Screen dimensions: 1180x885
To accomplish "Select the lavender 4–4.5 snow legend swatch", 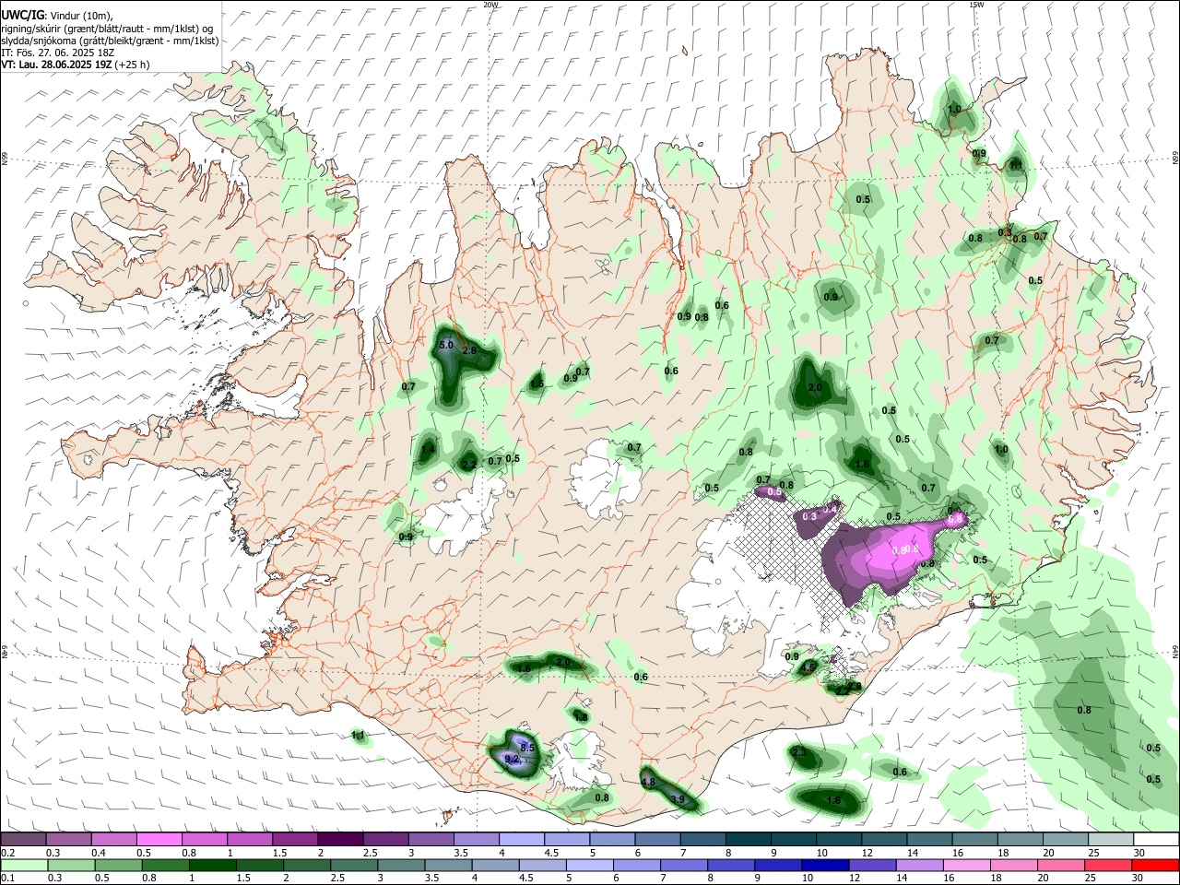I will click(x=521, y=840).
